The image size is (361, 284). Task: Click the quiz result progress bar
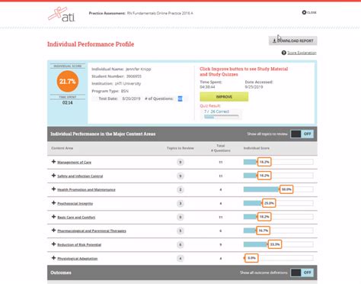pos(222,117)
